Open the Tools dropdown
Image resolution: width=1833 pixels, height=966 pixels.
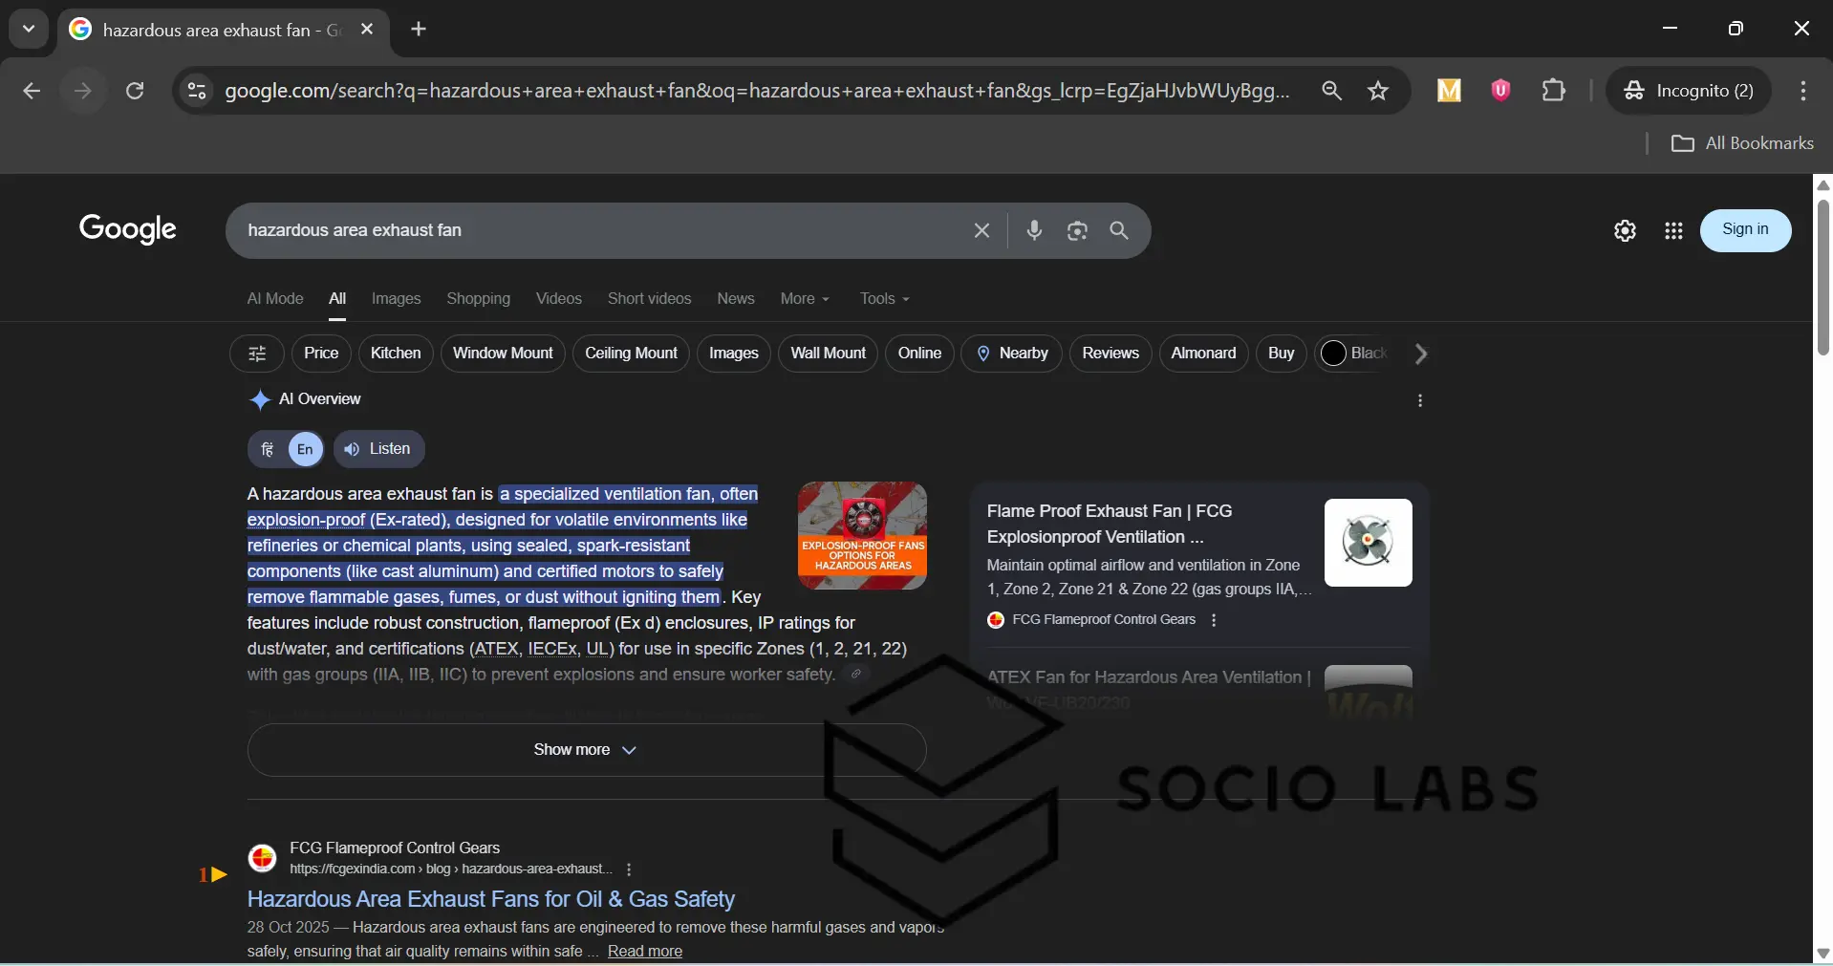pos(884,299)
